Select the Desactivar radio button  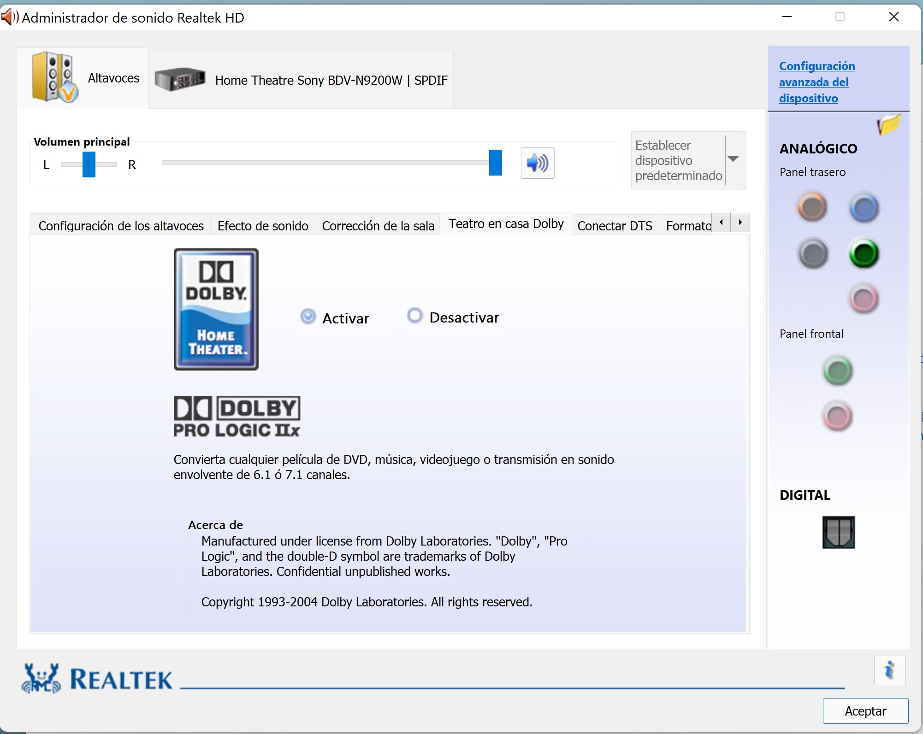pos(414,316)
